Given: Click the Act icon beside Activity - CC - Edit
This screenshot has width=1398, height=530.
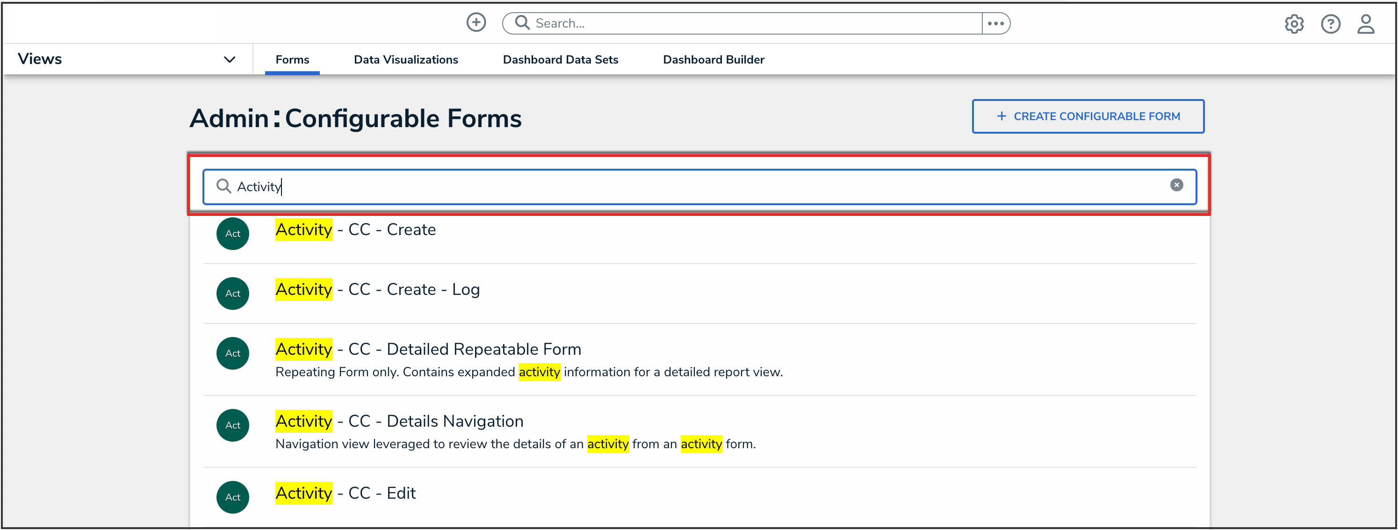Looking at the screenshot, I should (233, 497).
